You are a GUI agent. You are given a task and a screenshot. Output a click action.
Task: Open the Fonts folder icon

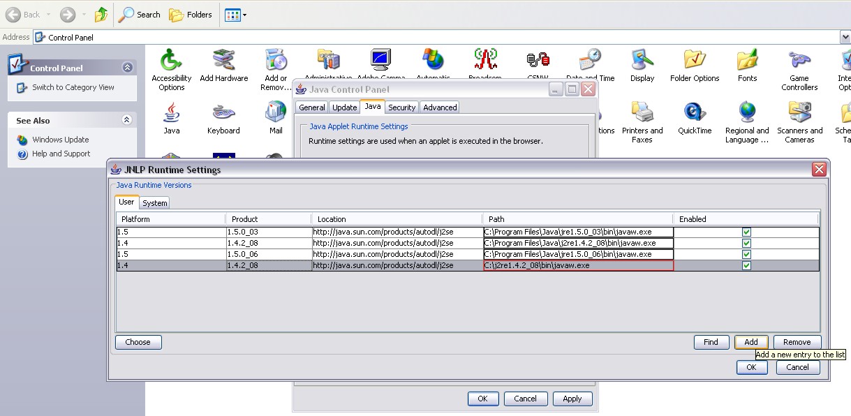747,66
